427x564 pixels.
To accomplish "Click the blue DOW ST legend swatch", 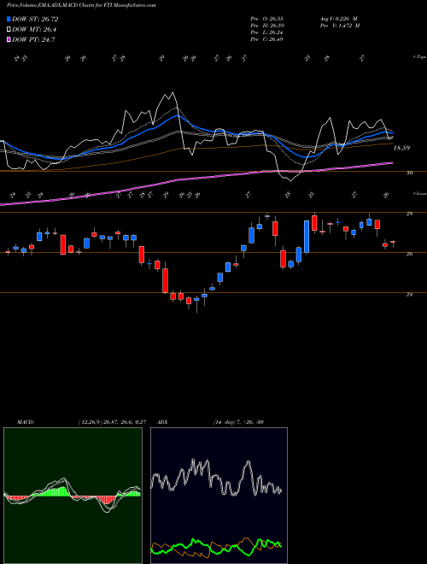I will pos(9,19).
